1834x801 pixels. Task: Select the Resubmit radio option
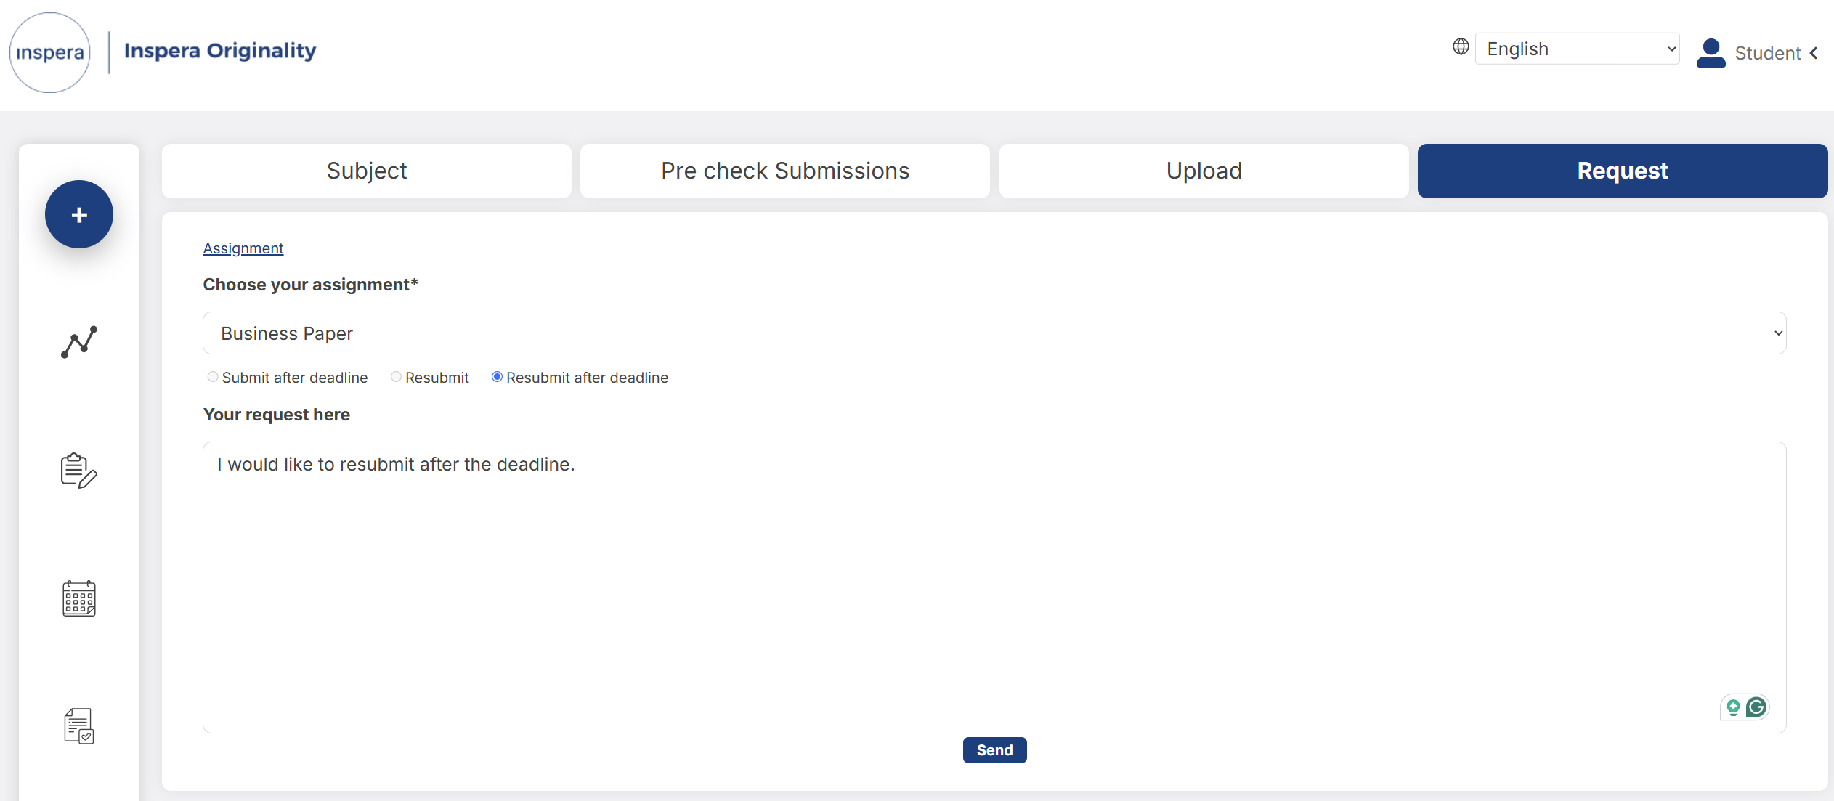[396, 377]
